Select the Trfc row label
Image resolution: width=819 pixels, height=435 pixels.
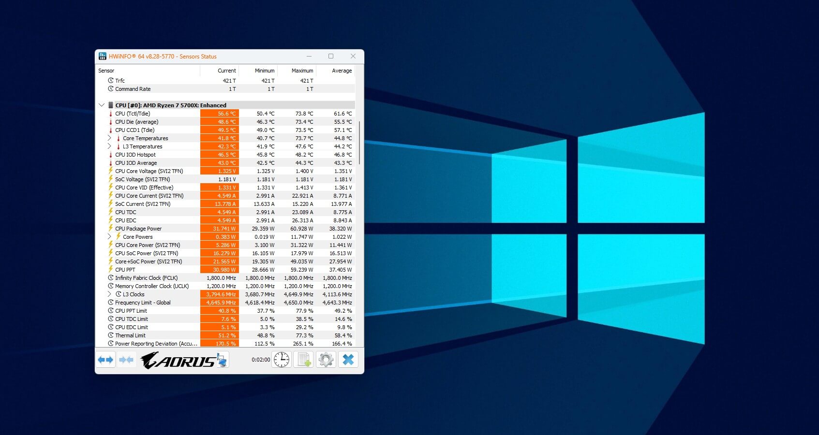[x=120, y=81]
